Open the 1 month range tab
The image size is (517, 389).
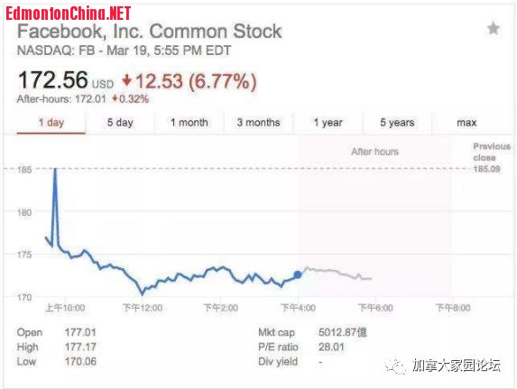click(189, 123)
